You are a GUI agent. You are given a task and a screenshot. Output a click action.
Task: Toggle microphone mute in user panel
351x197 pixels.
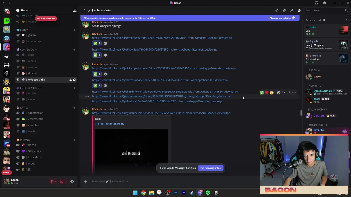51,181
